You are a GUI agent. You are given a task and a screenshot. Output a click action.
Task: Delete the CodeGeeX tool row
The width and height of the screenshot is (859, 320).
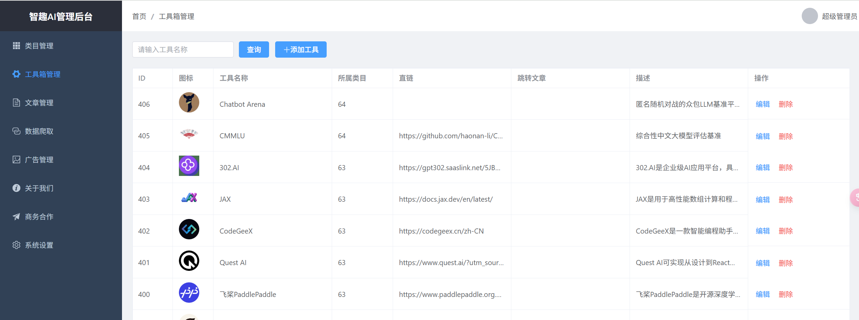point(786,231)
